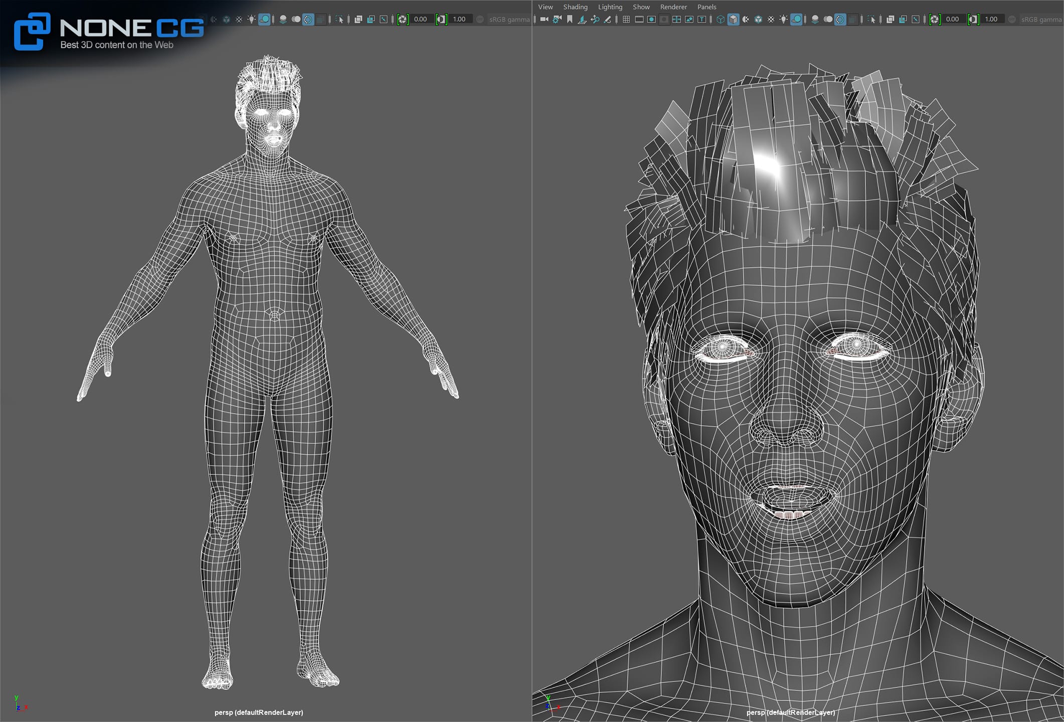The image size is (1064, 722).
Task: Click Use All Lights bulb icon in right panel
Action: point(783,19)
